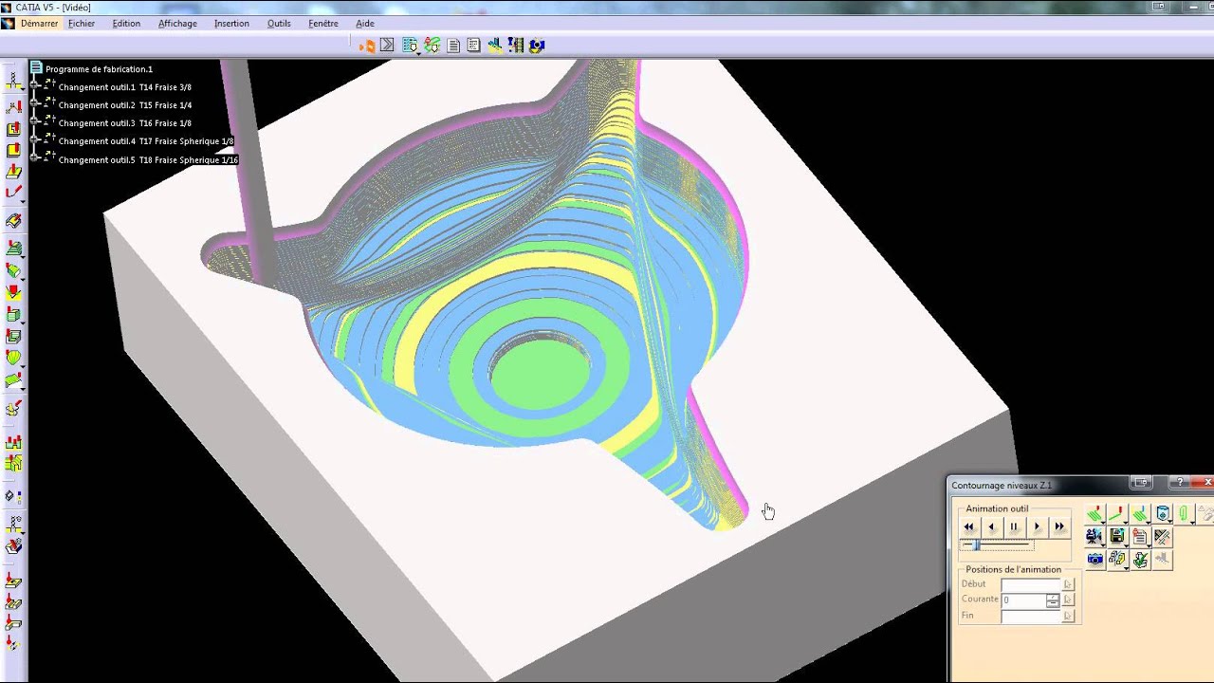Click the double-arrow icon on the top toolbar
1214x683 pixels.
[x=387, y=45]
